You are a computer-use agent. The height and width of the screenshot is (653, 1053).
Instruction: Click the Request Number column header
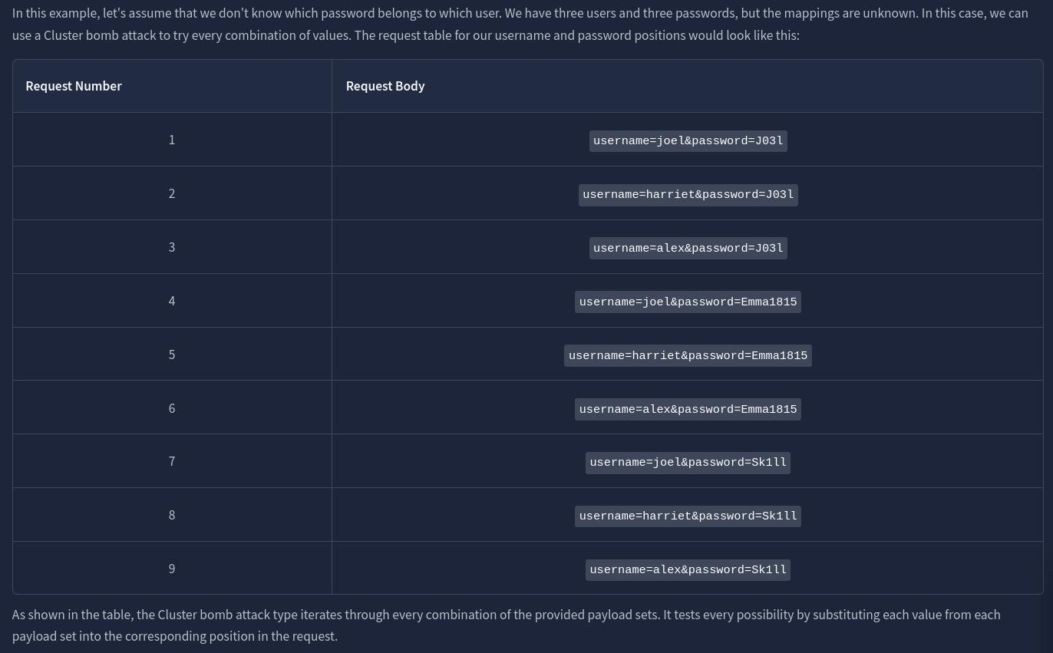tap(74, 86)
